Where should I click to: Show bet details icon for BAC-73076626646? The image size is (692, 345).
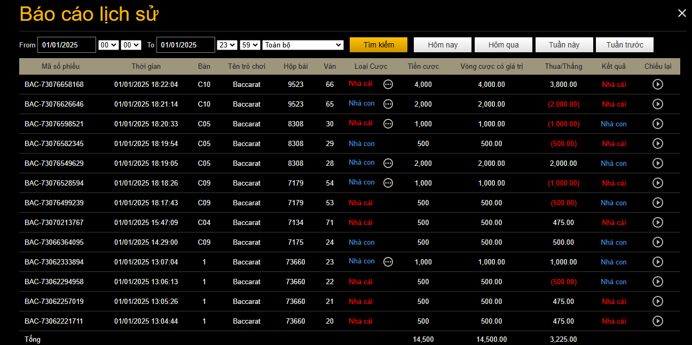tap(388, 104)
